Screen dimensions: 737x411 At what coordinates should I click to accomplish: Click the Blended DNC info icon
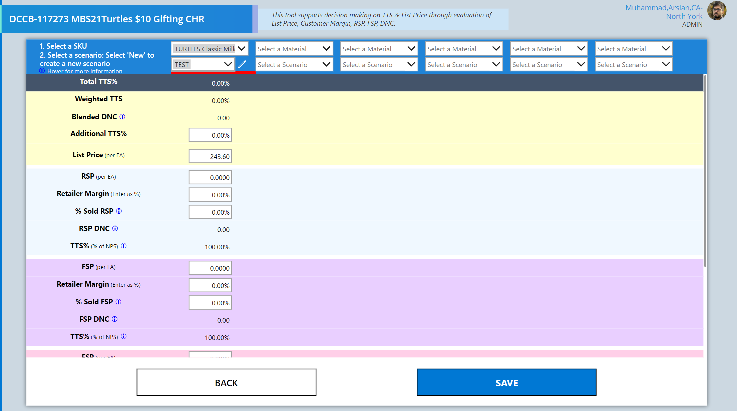[122, 117]
